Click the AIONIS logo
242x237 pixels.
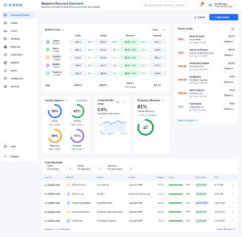(x=13, y=5)
